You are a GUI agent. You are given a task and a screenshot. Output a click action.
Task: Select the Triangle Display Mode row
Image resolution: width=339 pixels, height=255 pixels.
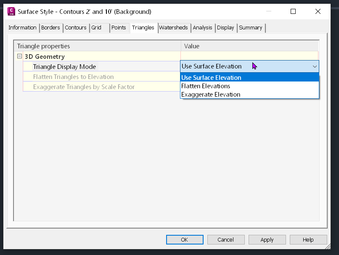[x=64, y=66]
